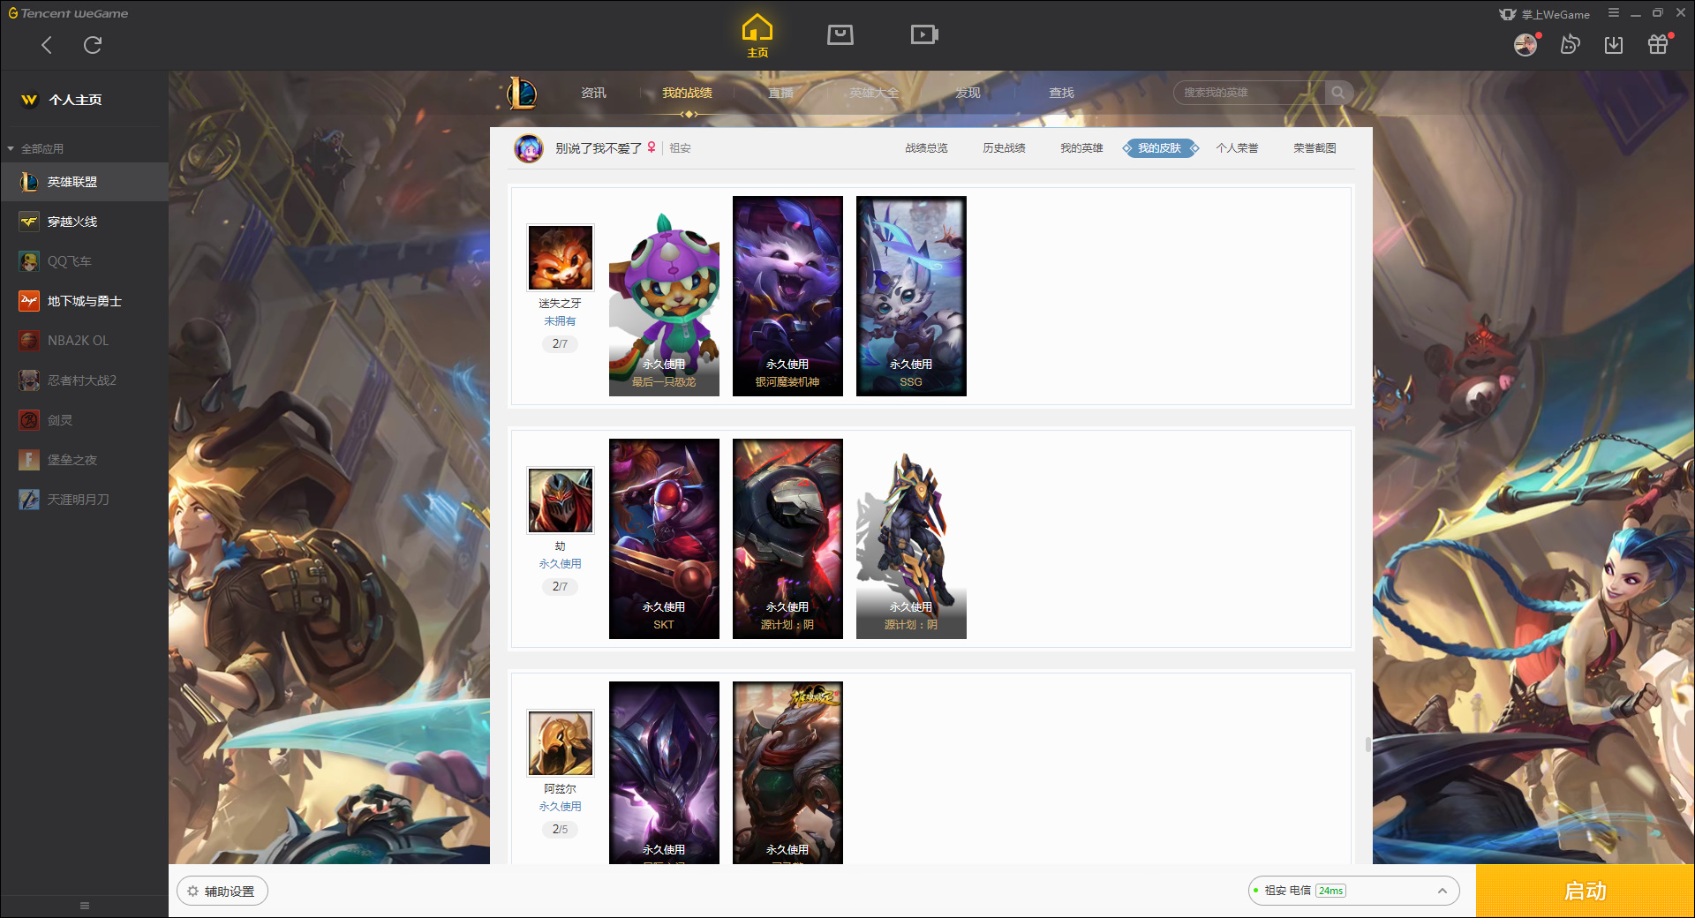
Task: Click the sidebar bottom handle icon
Action: (85, 906)
